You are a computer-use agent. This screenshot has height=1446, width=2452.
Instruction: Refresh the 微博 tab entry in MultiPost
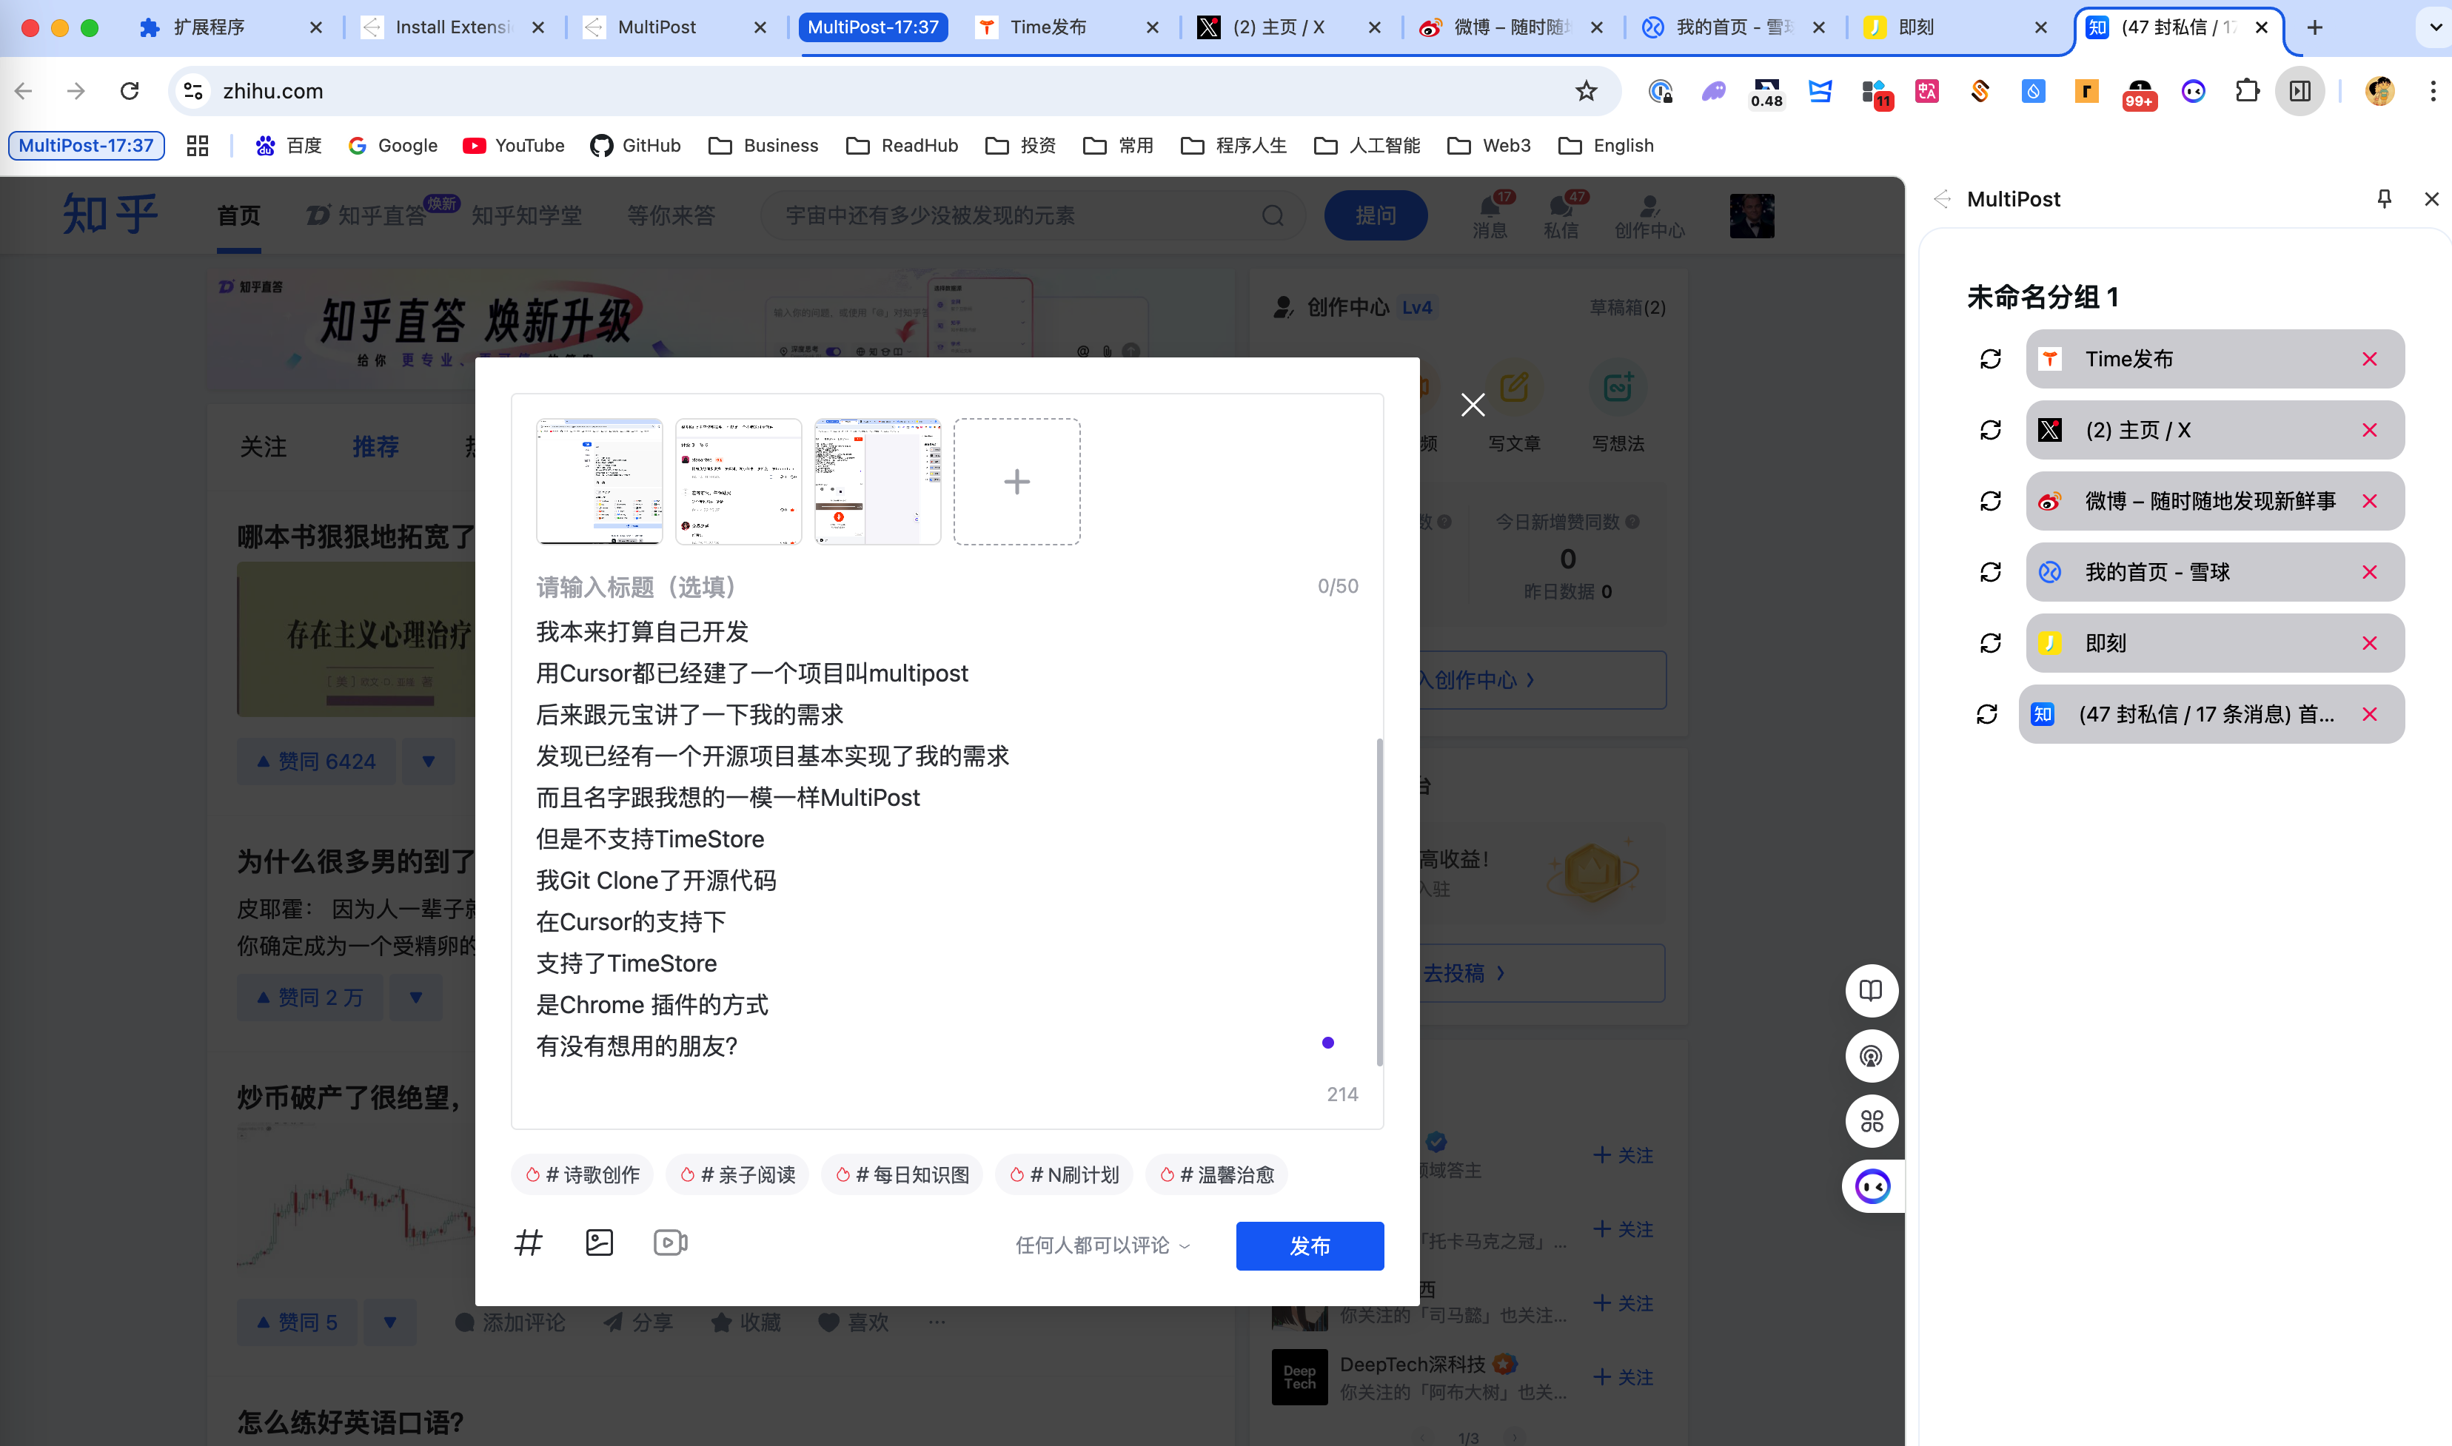click(x=1990, y=501)
